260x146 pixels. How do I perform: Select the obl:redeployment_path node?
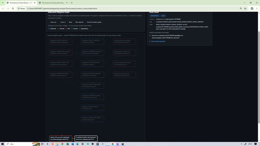pos(93,86)
